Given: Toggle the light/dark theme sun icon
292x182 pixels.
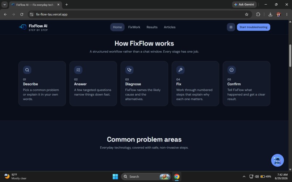Looking at the screenshot, I should click(231, 27).
